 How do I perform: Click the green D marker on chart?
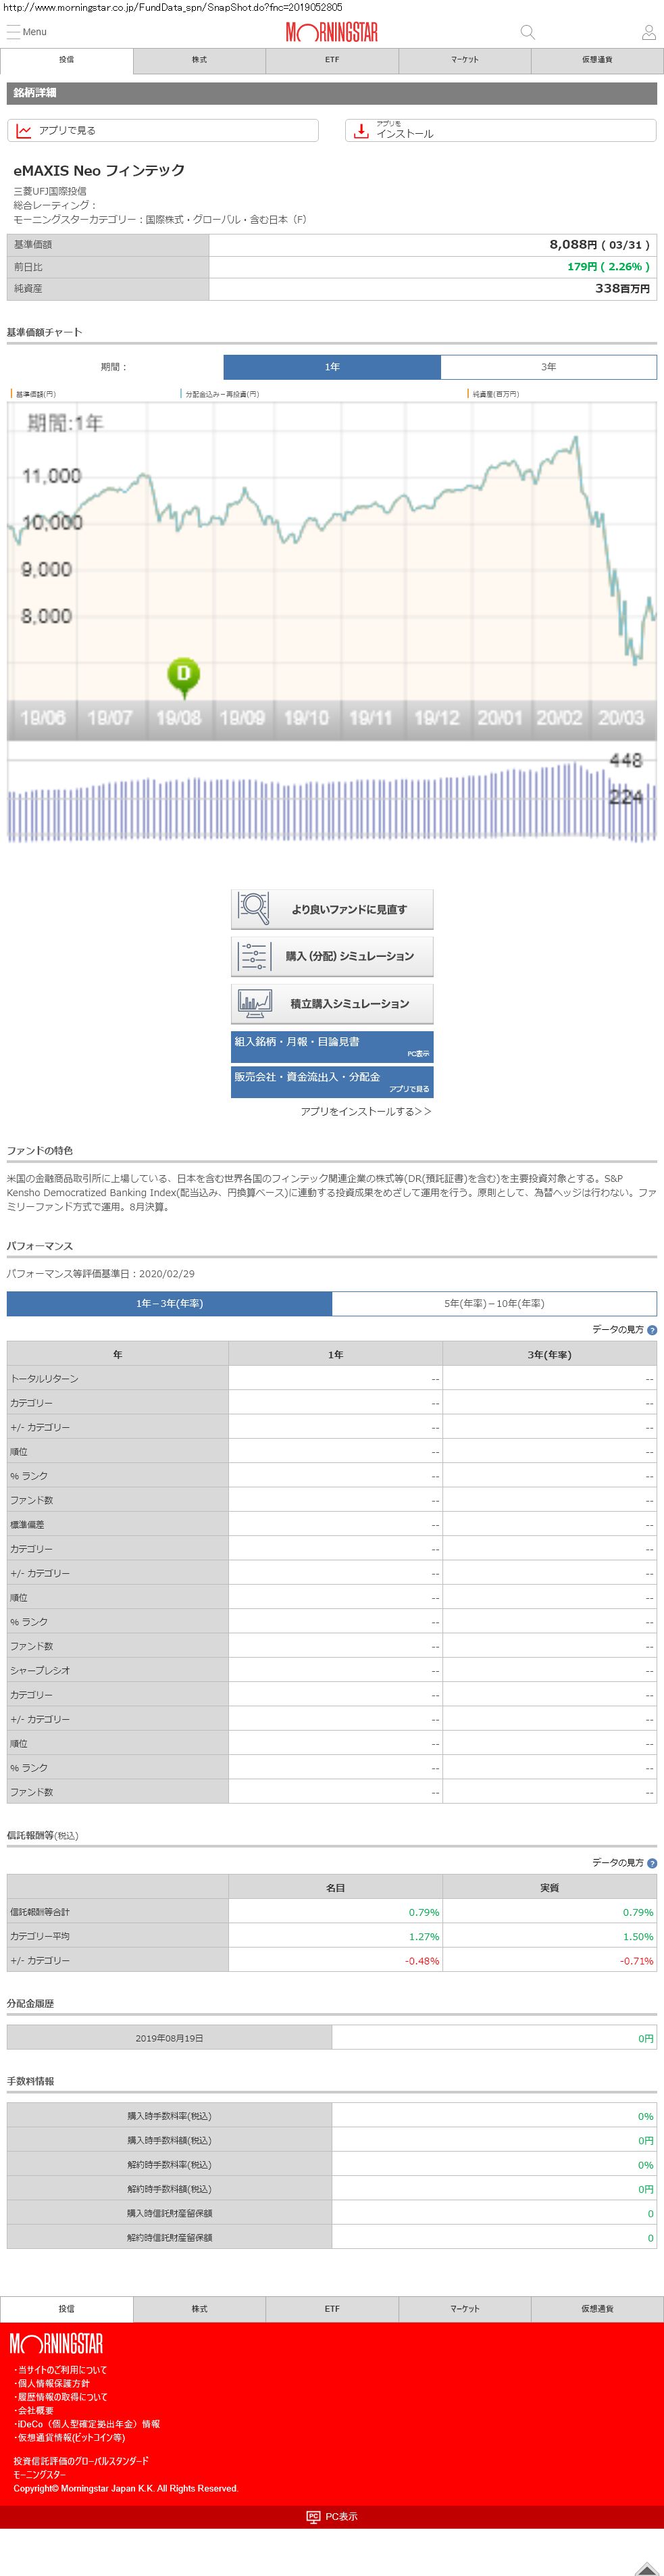pyautogui.click(x=183, y=675)
